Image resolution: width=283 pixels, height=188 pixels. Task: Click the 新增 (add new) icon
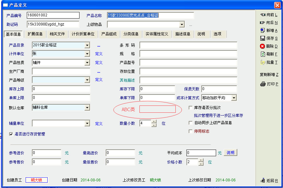(x=262, y=31)
